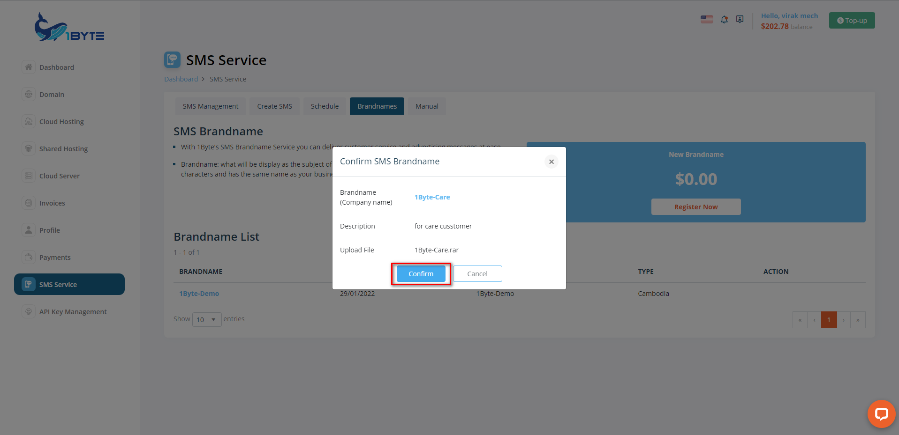
Task: Follow the Dashboard breadcrumb link
Action: pos(181,79)
